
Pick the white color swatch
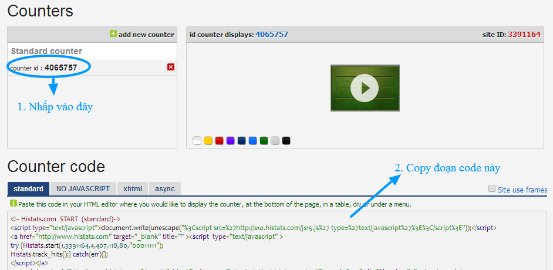pos(197,141)
